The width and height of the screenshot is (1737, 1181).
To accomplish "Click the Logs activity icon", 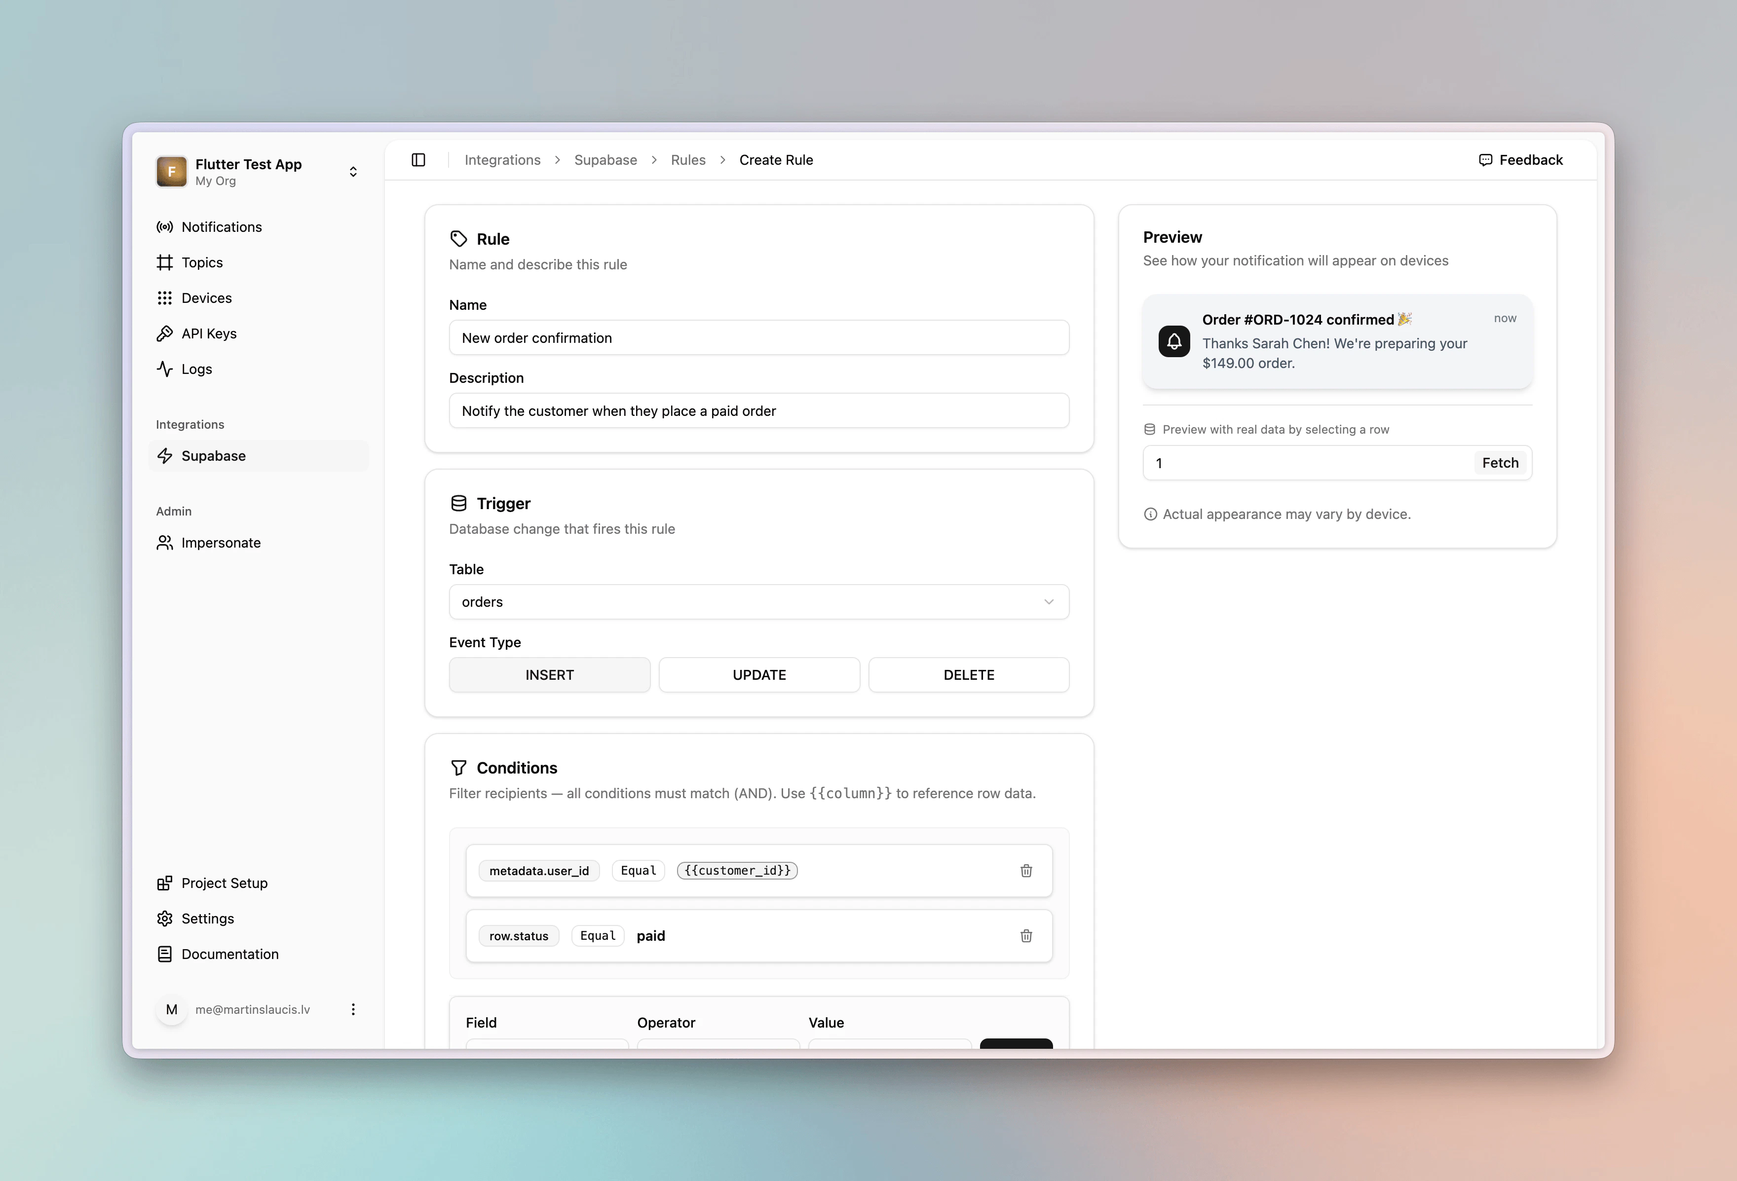I will tap(164, 369).
